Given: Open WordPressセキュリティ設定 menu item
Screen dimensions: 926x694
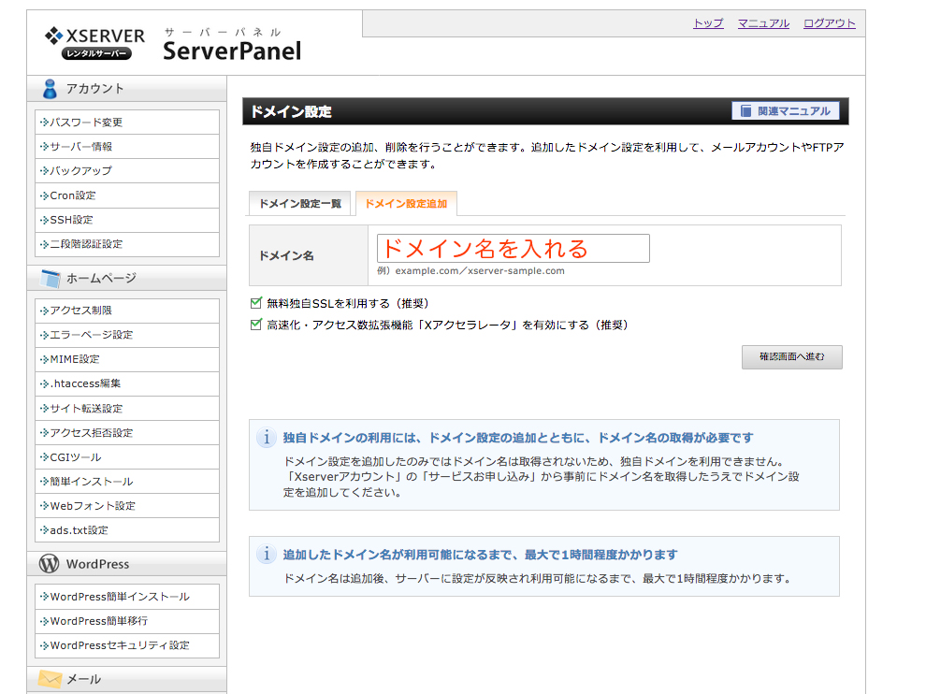Looking at the screenshot, I should click(127, 645).
